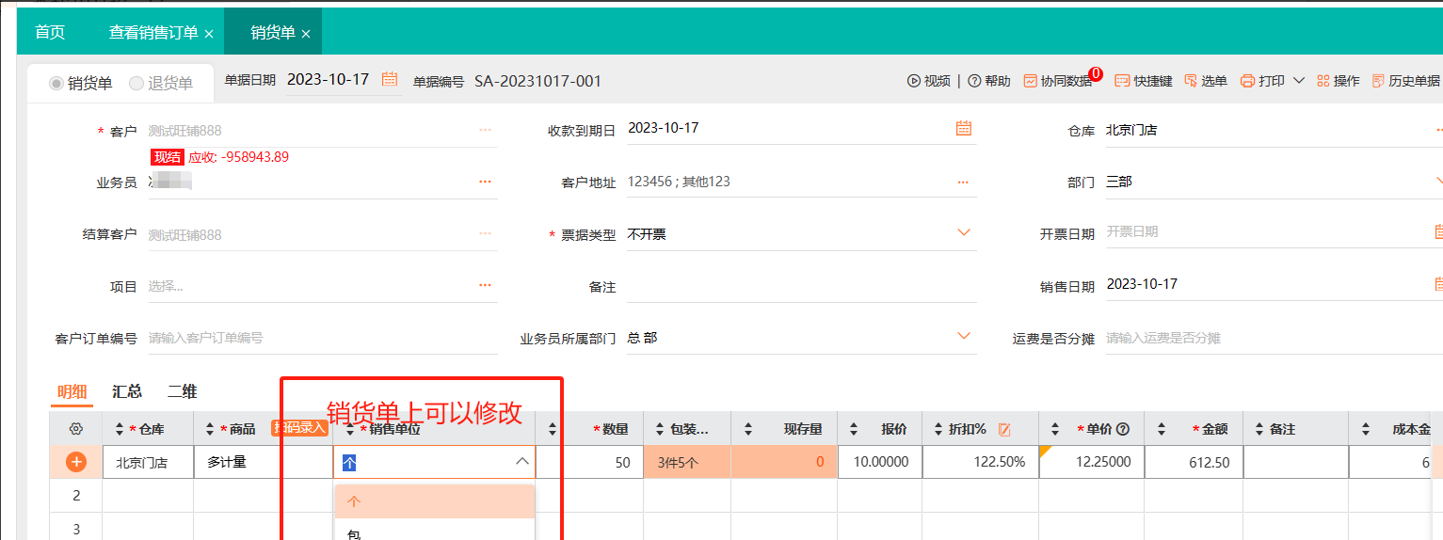Select the 退货单 radio button
This screenshot has height=540, width=1443.
click(x=136, y=83)
